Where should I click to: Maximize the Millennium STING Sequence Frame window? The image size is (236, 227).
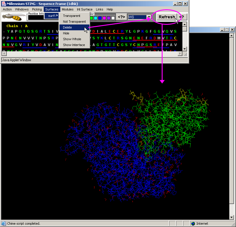180,4
